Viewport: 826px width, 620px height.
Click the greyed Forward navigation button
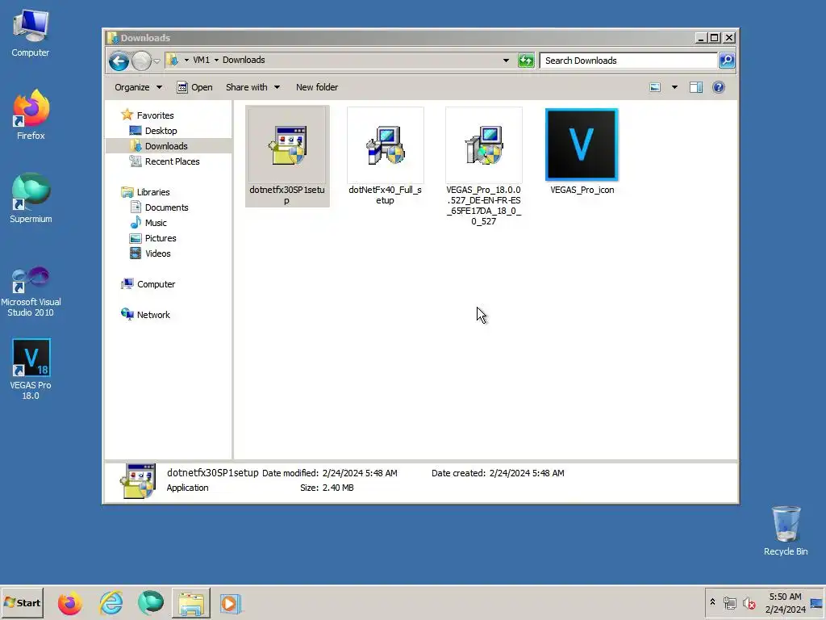(x=141, y=61)
